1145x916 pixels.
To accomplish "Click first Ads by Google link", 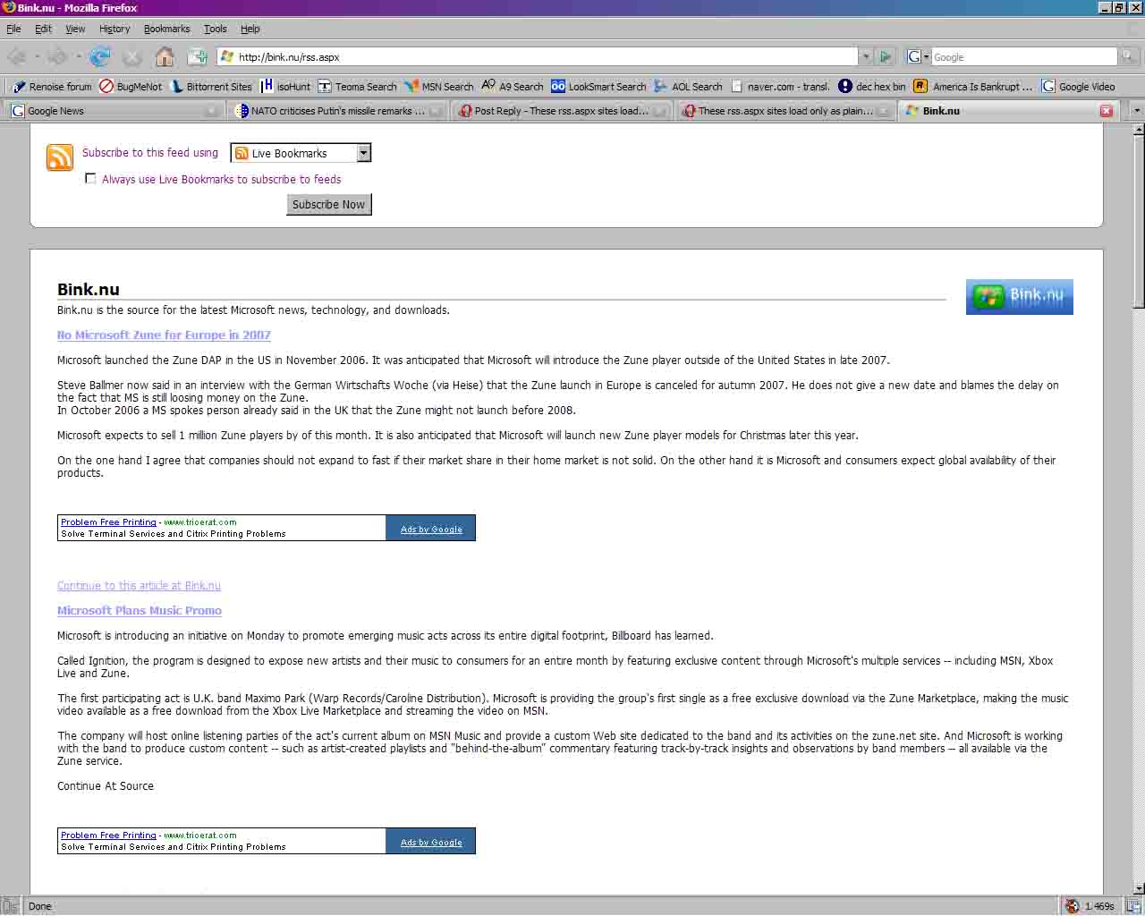I will click(x=431, y=530).
